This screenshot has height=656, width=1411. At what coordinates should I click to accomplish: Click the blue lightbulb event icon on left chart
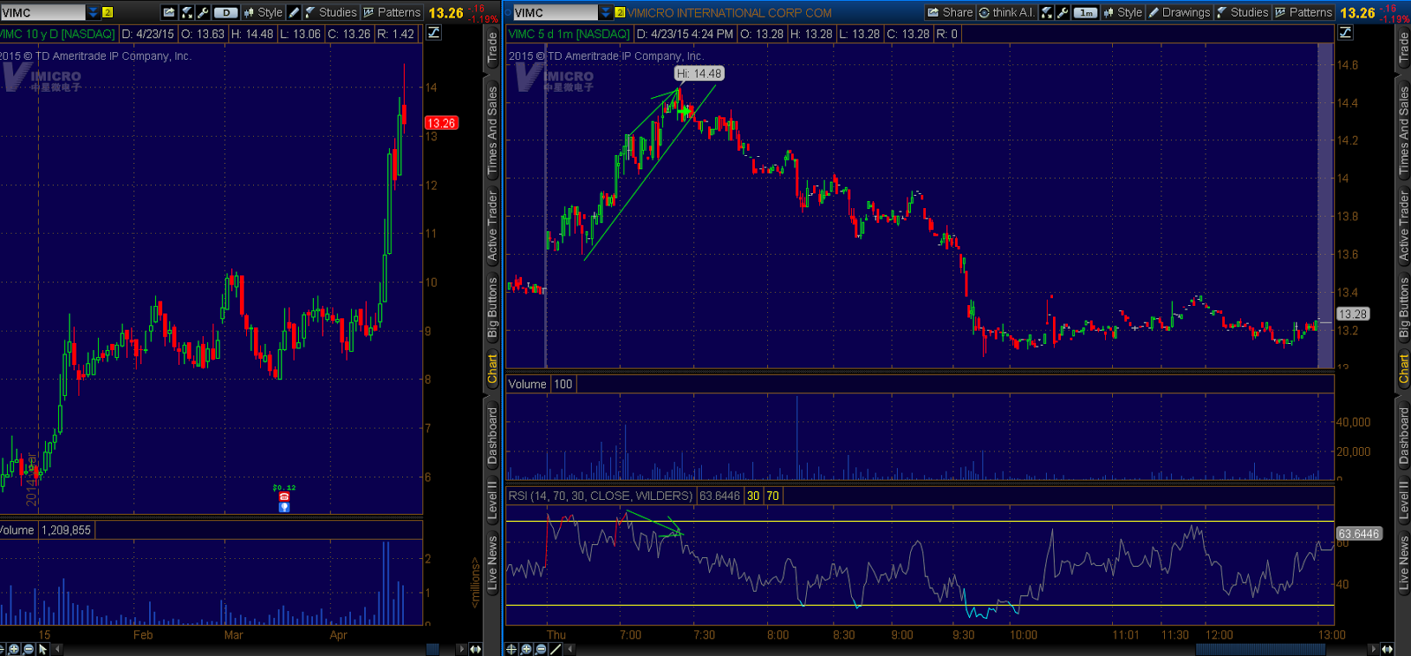pos(284,507)
